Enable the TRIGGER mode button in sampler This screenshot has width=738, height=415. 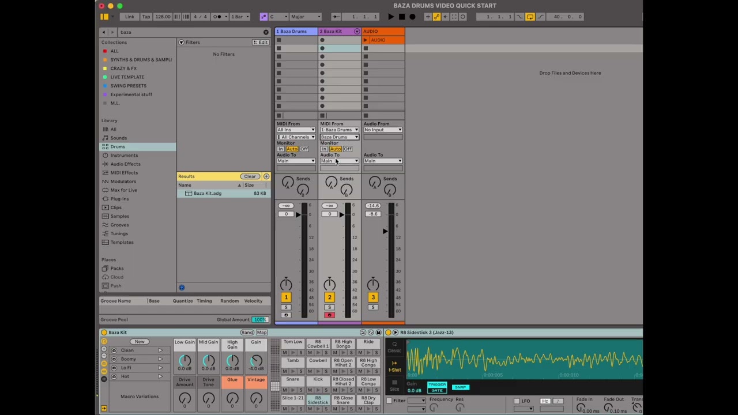pos(436,384)
